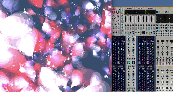
Task: Click the CV jack on the upper-left sequencer
Action: coord(119,44)
